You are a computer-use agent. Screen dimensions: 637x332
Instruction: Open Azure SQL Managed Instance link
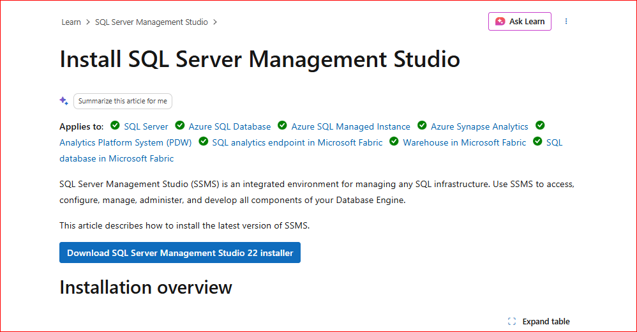pos(350,127)
